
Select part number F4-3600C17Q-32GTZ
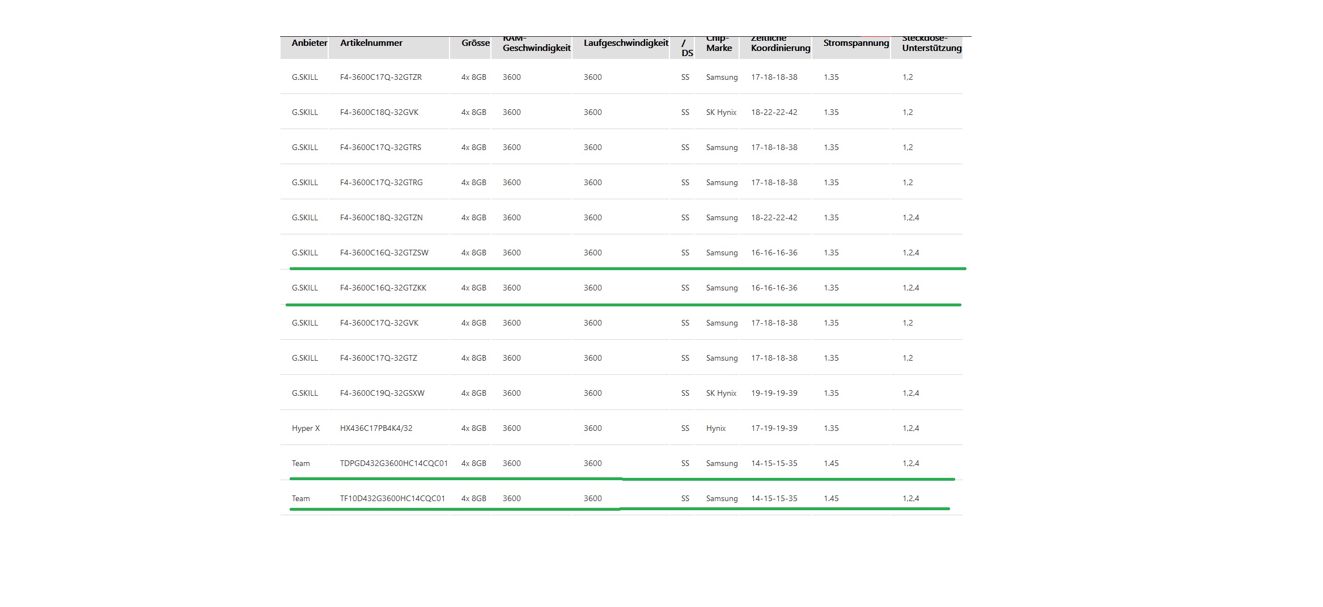[x=379, y=358]
